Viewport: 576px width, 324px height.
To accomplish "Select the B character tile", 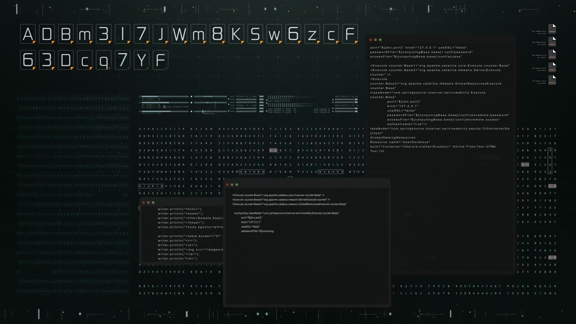I will [x=66, y=34].
